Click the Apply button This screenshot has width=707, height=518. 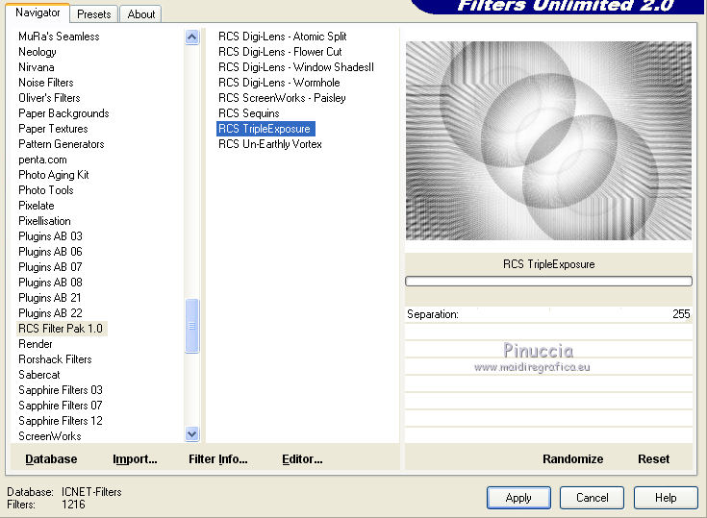tap(518, 498)
